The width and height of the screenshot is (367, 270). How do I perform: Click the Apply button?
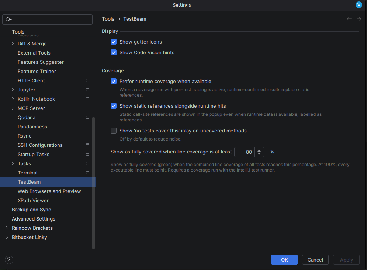click(x=346, y=260)
